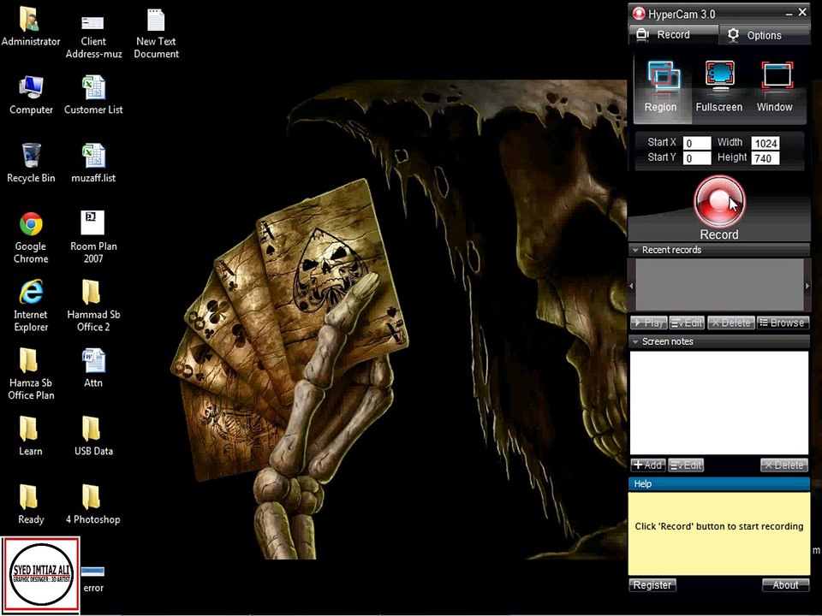822x616 pixels.
Task: Open the About dialog
Action: coord(785,585)
